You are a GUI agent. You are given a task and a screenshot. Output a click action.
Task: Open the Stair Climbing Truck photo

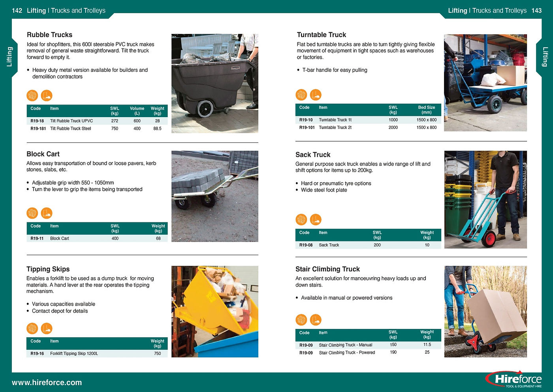point(485,312)
